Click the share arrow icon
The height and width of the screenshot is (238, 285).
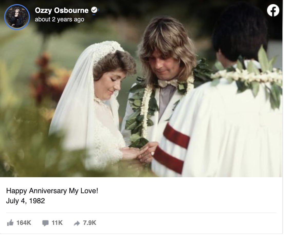tap(77, 223)
